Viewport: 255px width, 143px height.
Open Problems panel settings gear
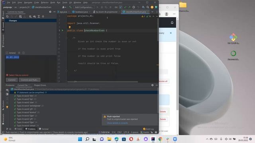click(x=152, y=85)
